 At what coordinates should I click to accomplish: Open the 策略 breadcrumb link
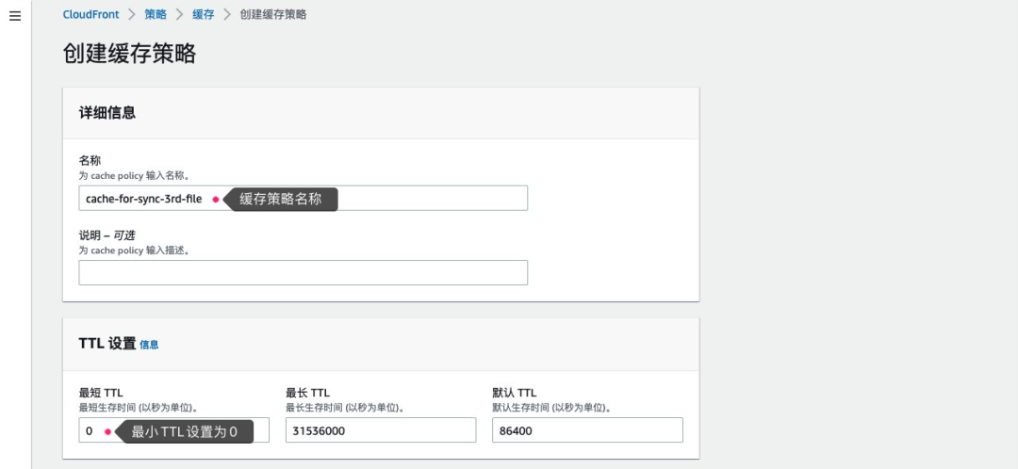[x=156, y=14]
